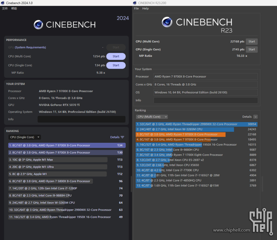Click the Cinebench 2024 logo sphere

(x=38, y=25)
